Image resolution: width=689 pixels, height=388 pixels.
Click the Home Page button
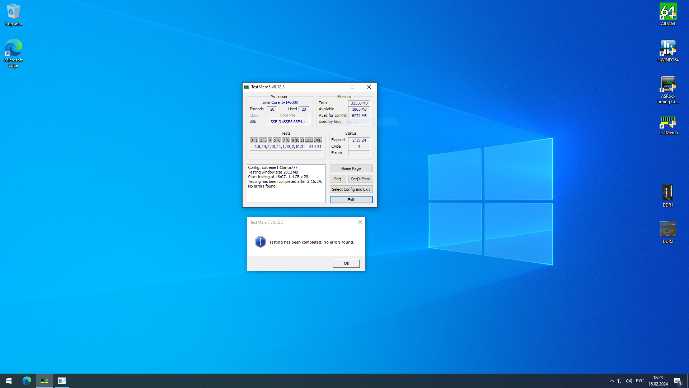click(351, 168)
